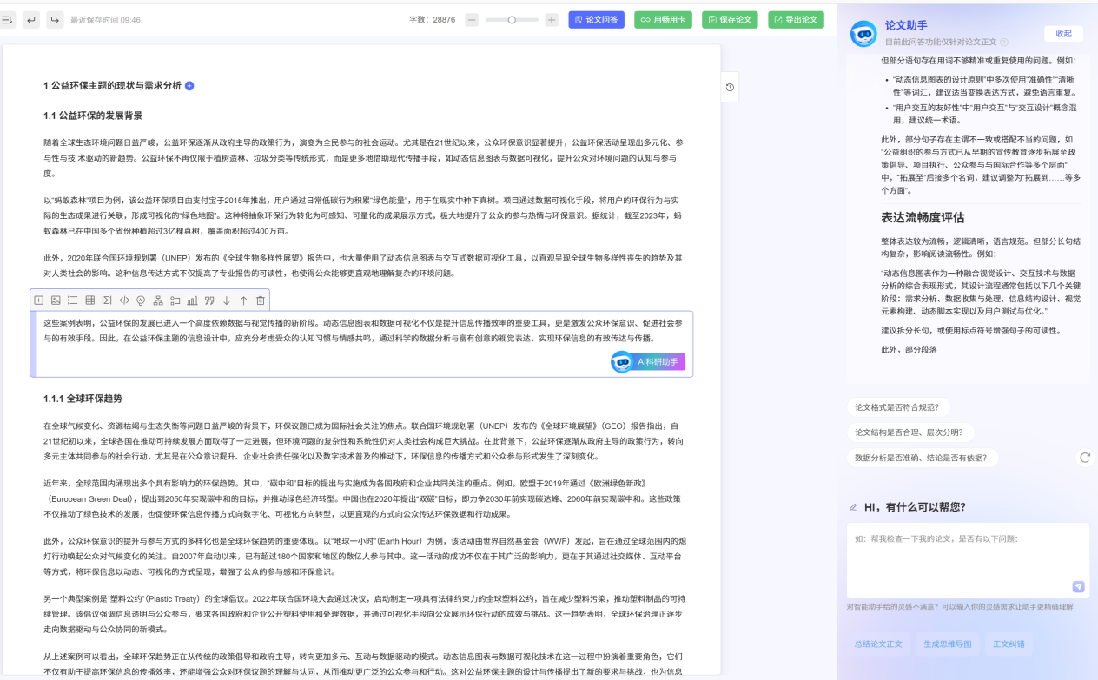Image resolution: width=1098 pixels, height=680 pixels.
Task: Click heading 1 公益环保主题的现状与需求分析
Action: 112,86
